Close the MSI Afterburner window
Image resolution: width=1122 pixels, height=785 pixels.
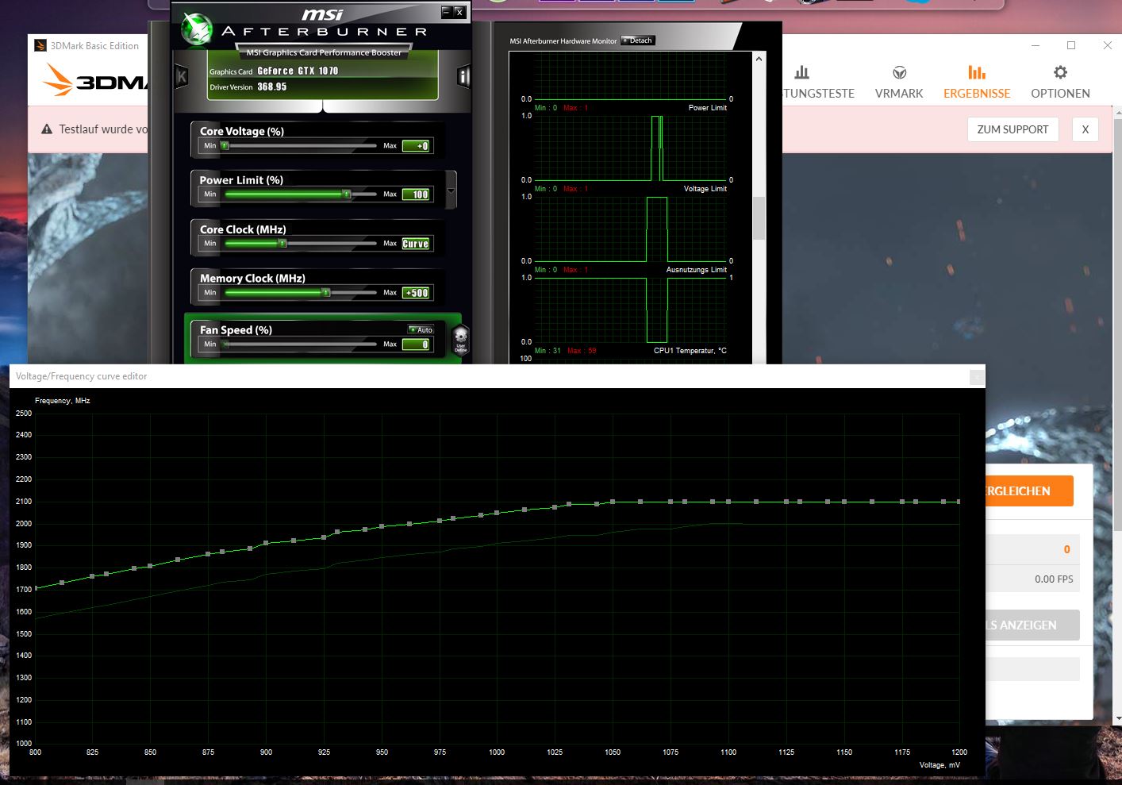tap(459, 12)
